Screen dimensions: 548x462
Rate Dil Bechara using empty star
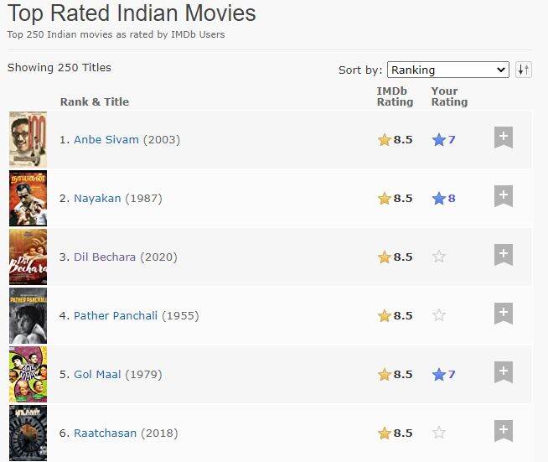439,257
